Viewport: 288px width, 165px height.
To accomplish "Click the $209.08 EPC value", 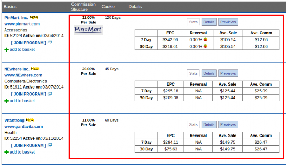I will coord(171,98).
